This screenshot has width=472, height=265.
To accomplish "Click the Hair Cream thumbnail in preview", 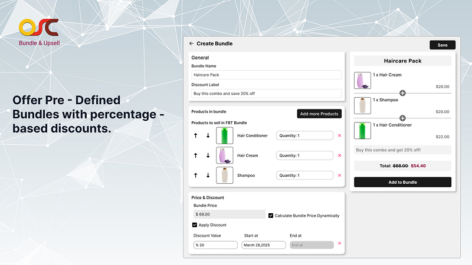I will tap(362, 81).
